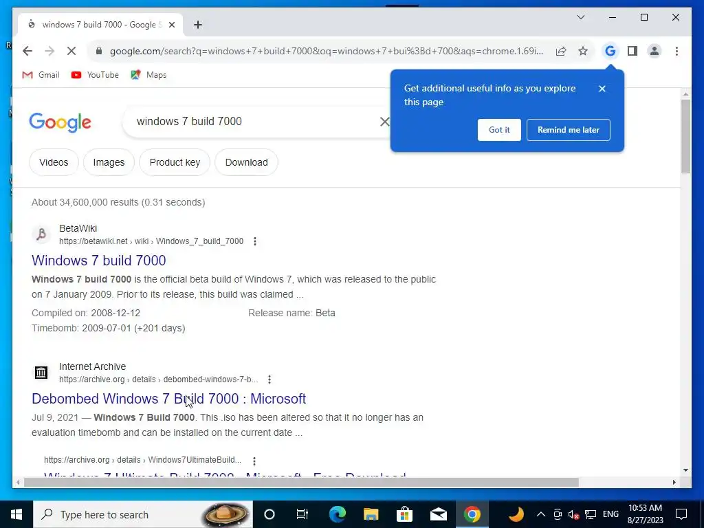
Task: Click the betawiki.net URL breadcrumb
Action: coord(151,241)
